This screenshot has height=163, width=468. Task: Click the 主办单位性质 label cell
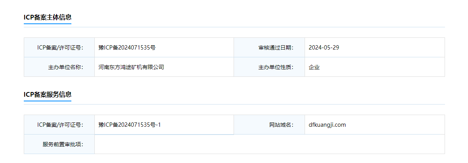click(269, 67)
